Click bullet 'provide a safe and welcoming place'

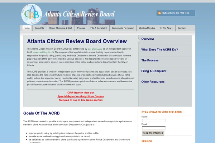59,137
